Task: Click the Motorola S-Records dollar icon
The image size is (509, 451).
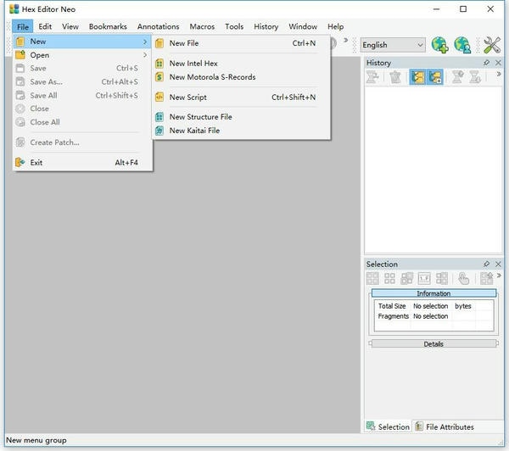Action: pyautogui.click(x=159, y=77)
